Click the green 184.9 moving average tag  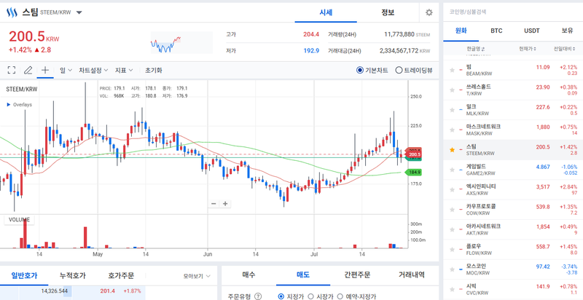click(x=414, y=173)
